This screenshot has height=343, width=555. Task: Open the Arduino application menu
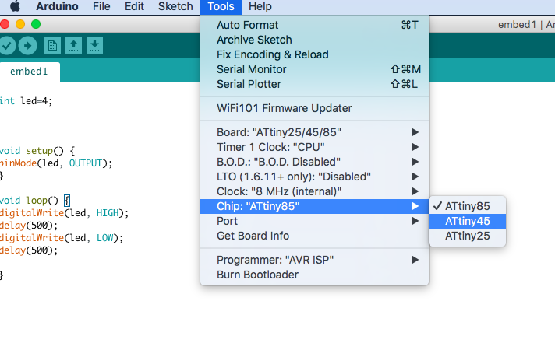pos(57,6)
